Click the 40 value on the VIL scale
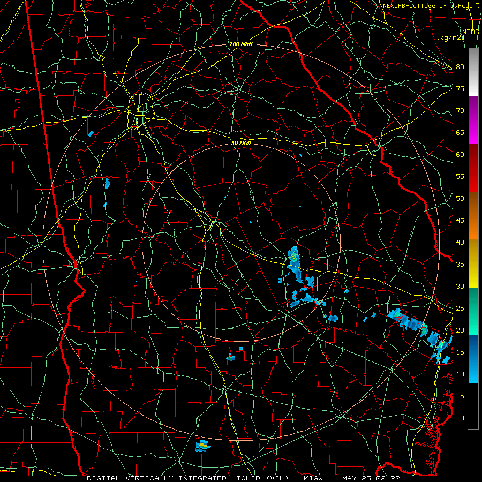Viewport: 482px width, 482px height. pyautogui.click(x=460, y=242)
